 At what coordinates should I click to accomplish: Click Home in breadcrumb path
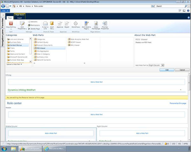pyautogui.click(x=28, y=6)
